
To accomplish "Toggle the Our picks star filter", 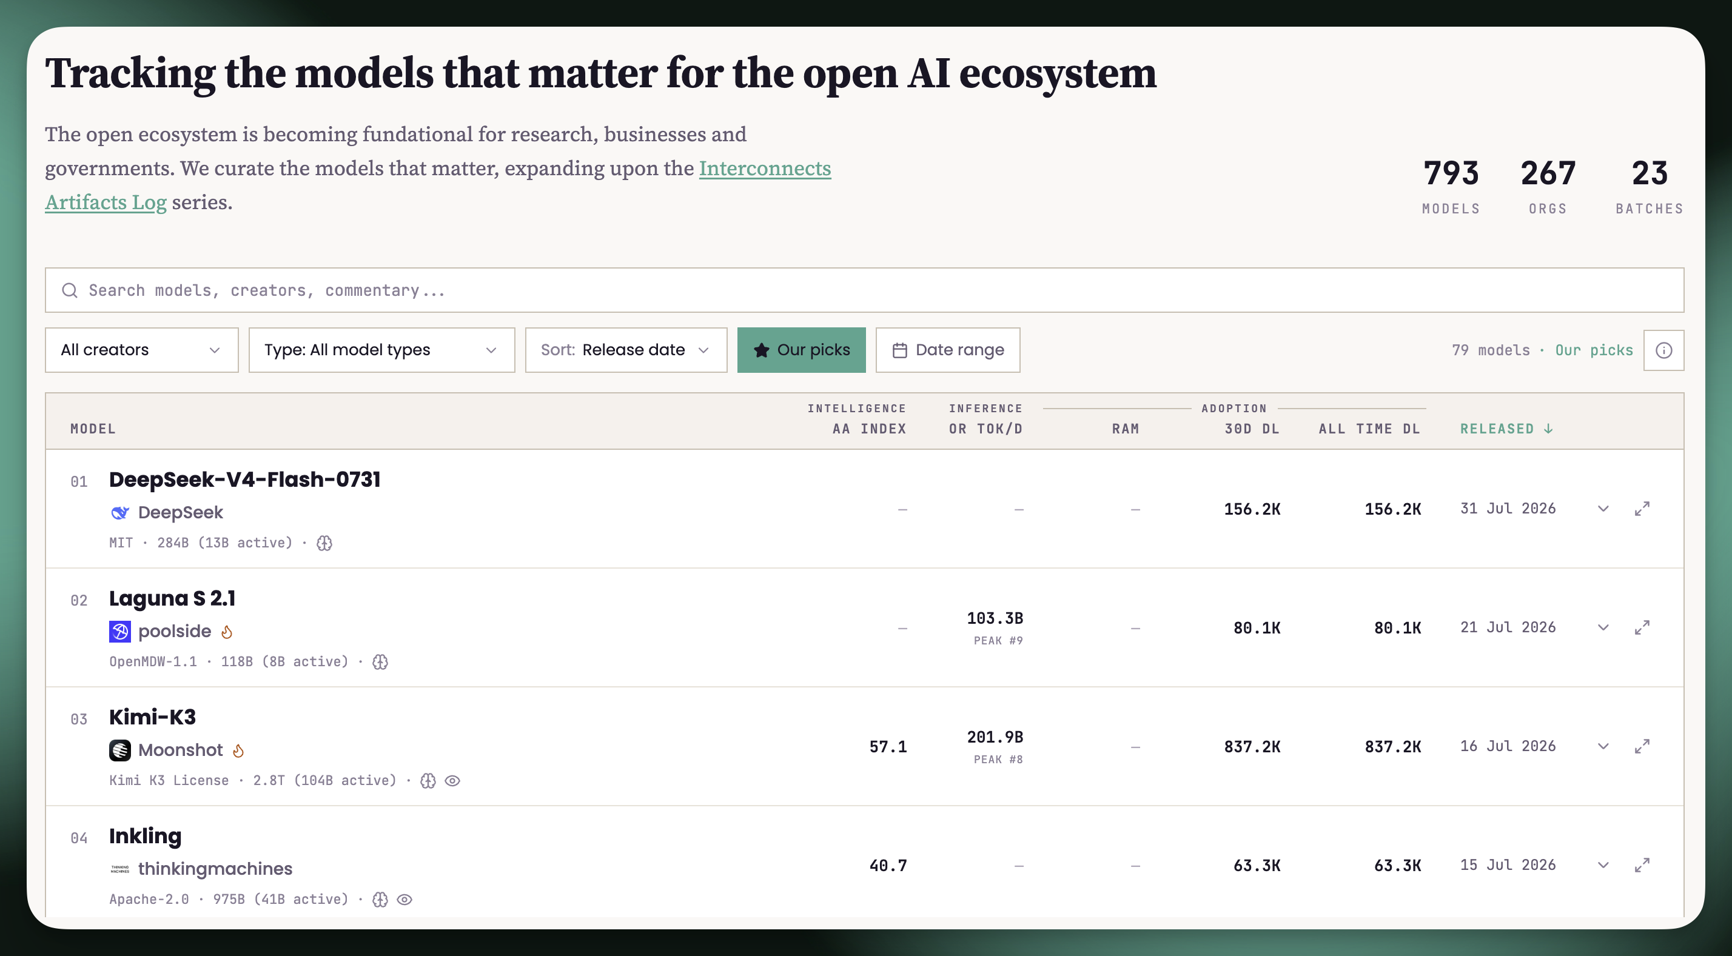I will (x=802, y=350).
